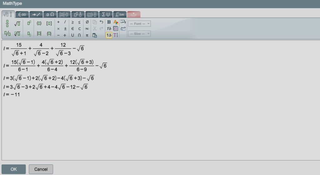
Task: Insert the plus-minus symbol
Action: click(65, 29)
